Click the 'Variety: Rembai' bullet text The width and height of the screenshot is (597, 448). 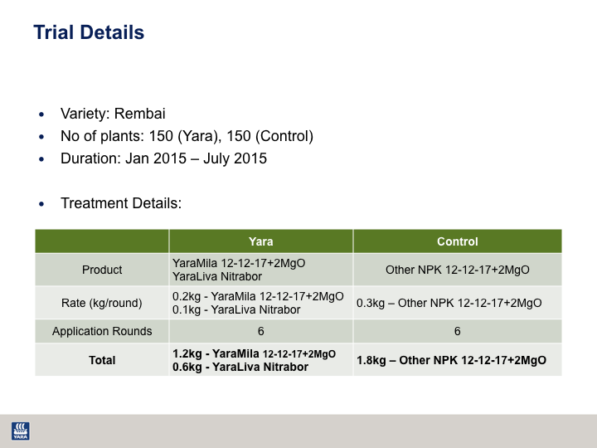click(119, 114)
